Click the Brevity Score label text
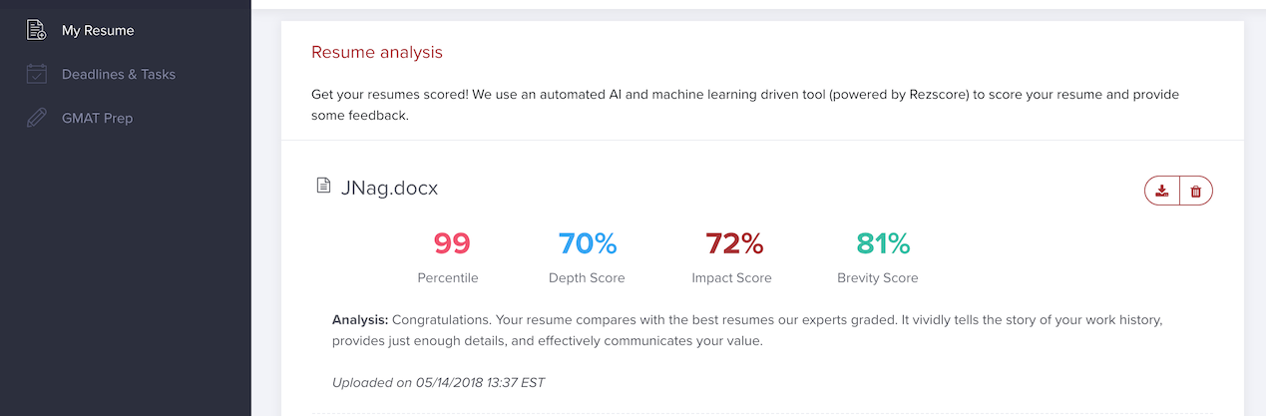1266x416 pixels. click(x=878, y=277)
